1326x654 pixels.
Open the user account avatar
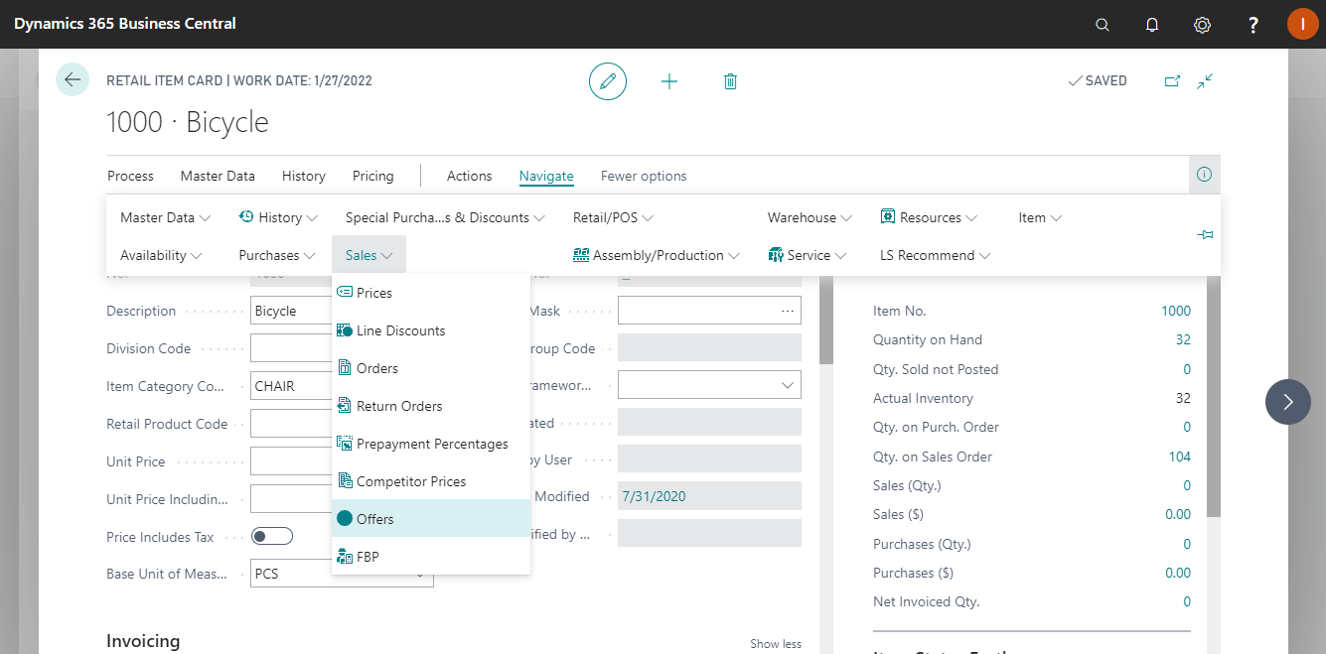[x=1302, y=24]
